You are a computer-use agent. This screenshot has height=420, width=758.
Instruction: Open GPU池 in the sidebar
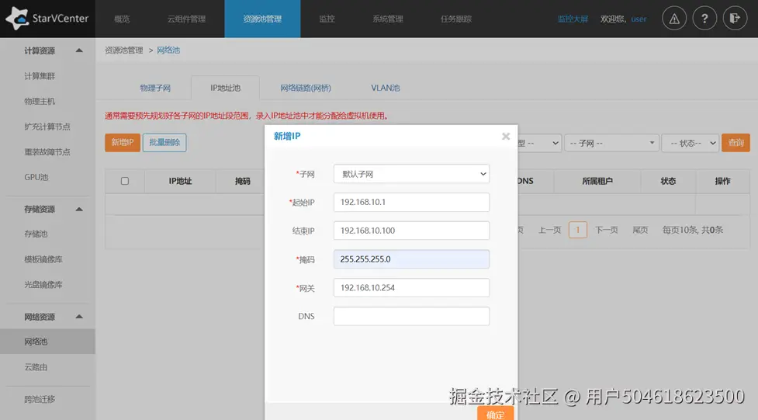point(36,177)
